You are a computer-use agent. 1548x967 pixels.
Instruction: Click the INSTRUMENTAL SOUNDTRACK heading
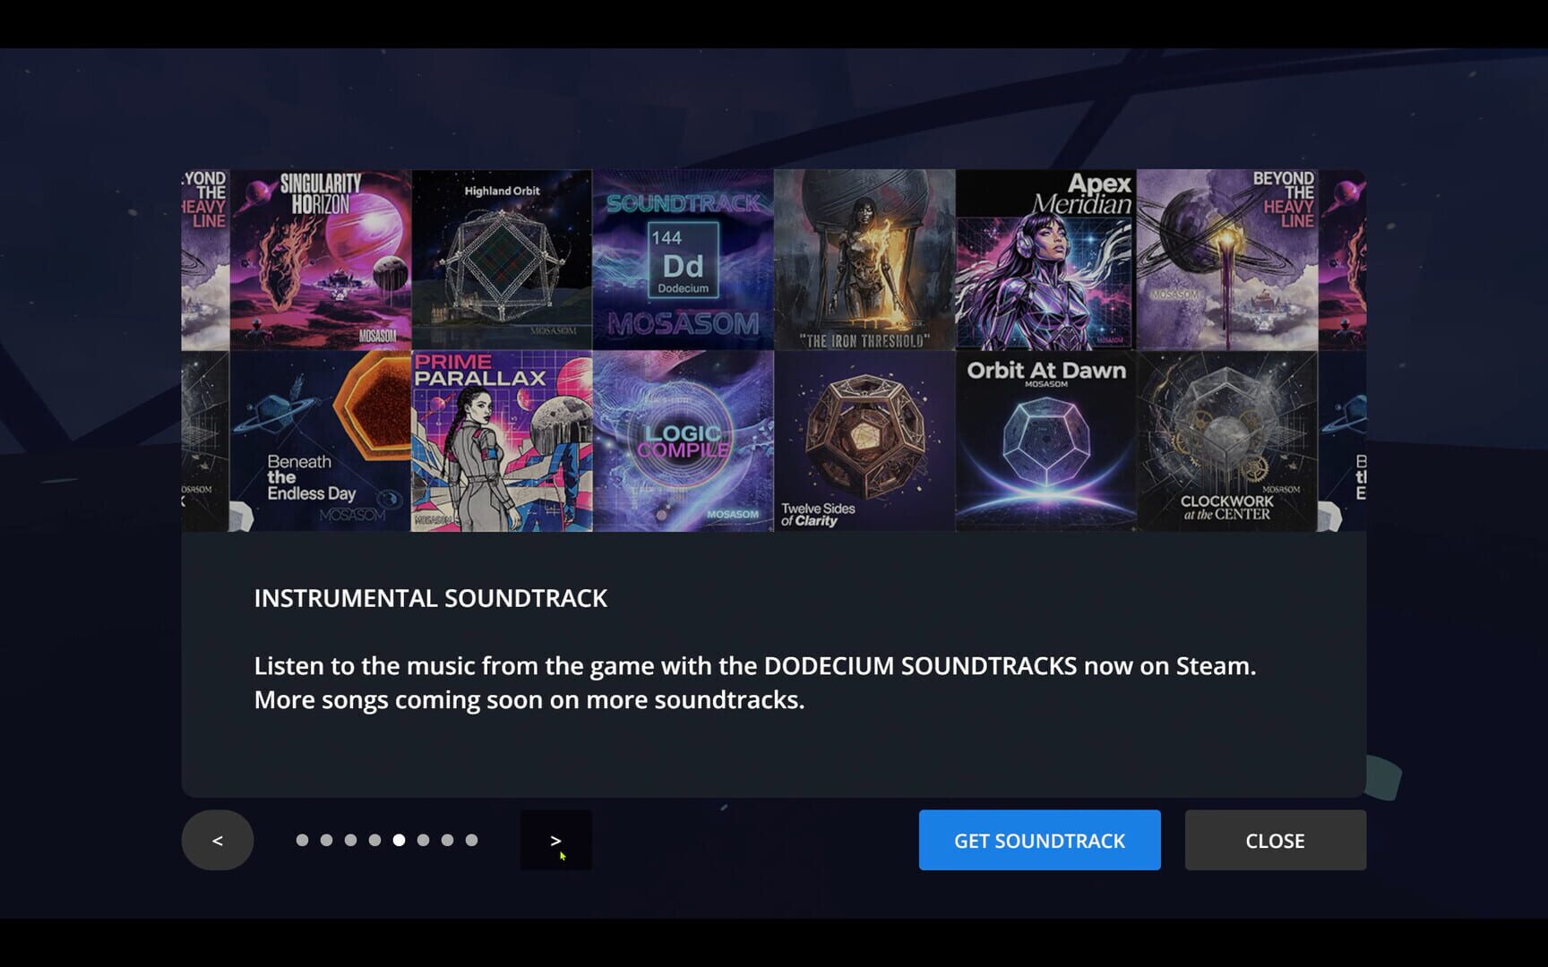(431, 598)
